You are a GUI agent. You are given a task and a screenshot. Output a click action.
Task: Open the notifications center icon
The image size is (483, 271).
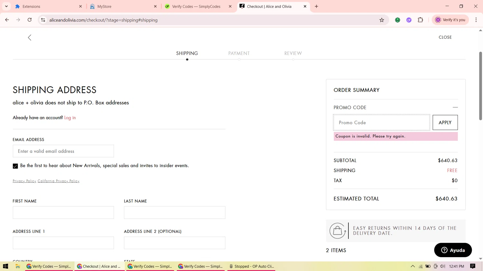click(x=473, y=266)
